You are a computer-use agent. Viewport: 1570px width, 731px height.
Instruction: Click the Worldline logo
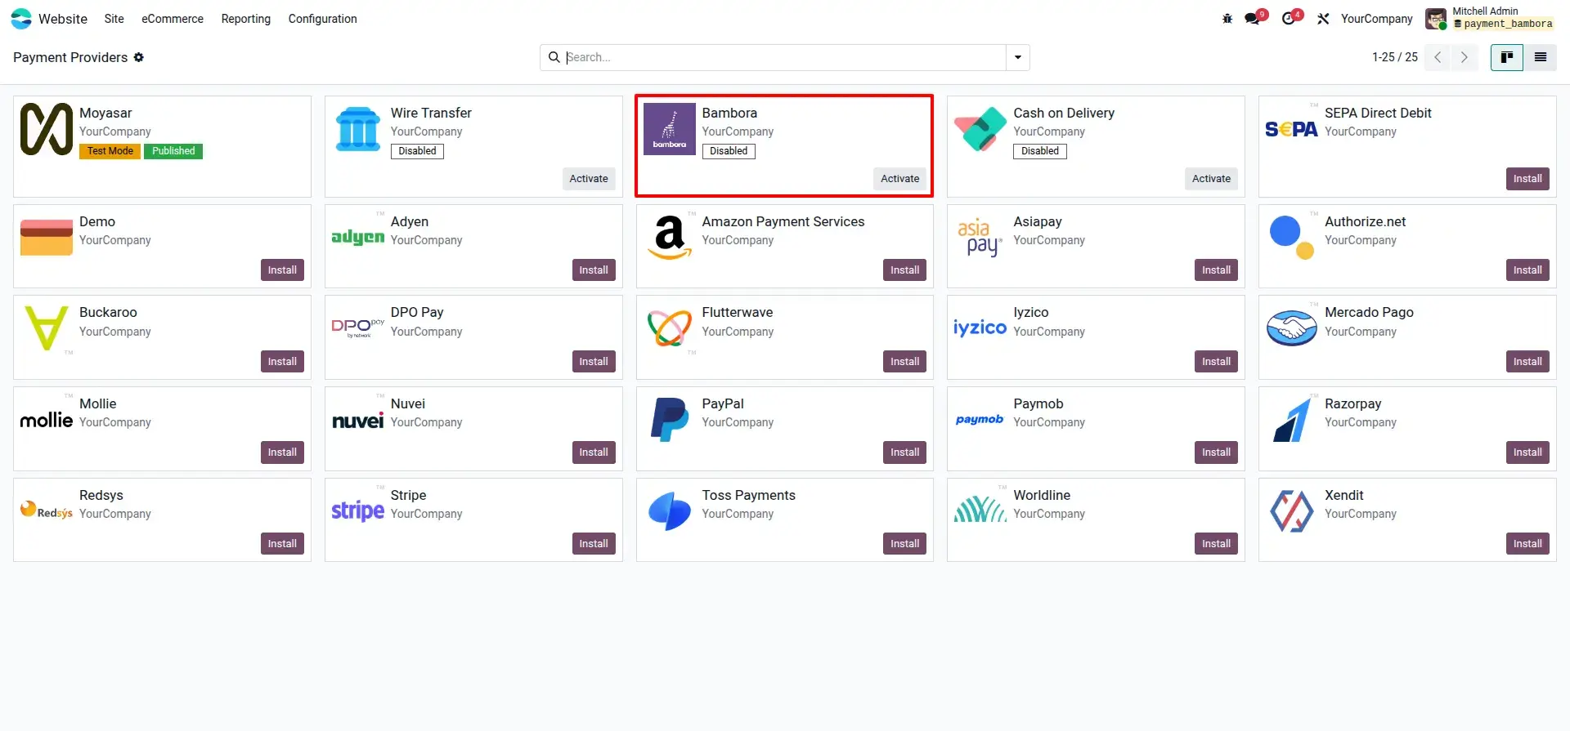click(980, 510)
